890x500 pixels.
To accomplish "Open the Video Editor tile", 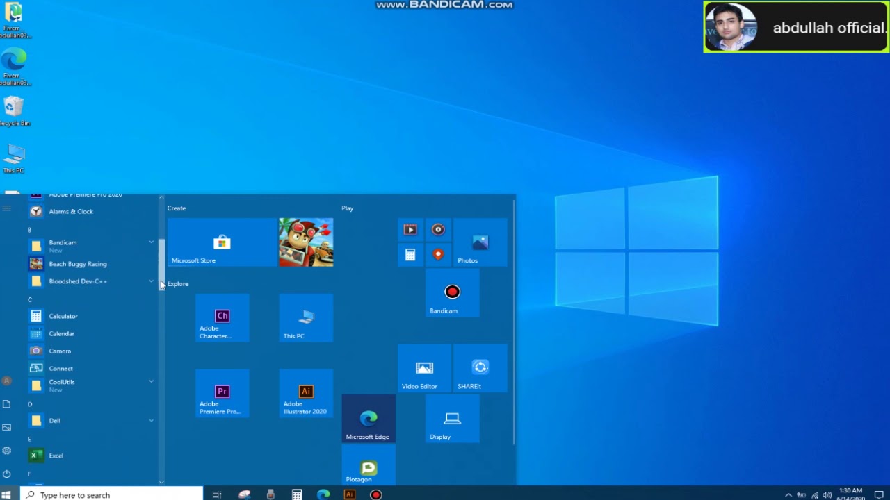I will click(424, 368).
